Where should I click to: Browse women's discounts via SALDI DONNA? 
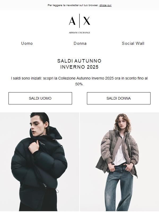(118, 98)
